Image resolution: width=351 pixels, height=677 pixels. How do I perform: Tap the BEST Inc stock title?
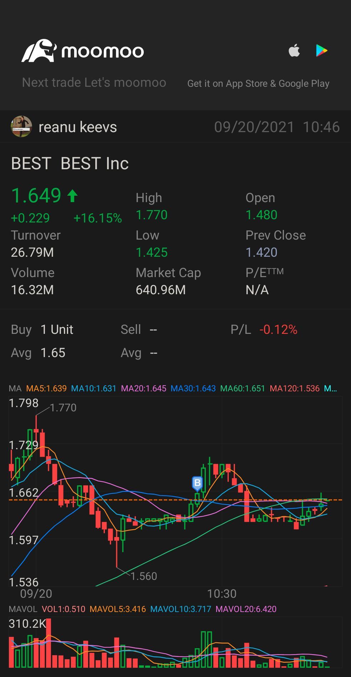tap(70, 164)
